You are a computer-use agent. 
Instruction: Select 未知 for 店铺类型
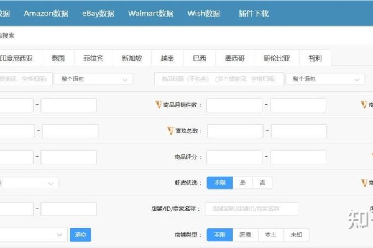click(x=297, y=235)
